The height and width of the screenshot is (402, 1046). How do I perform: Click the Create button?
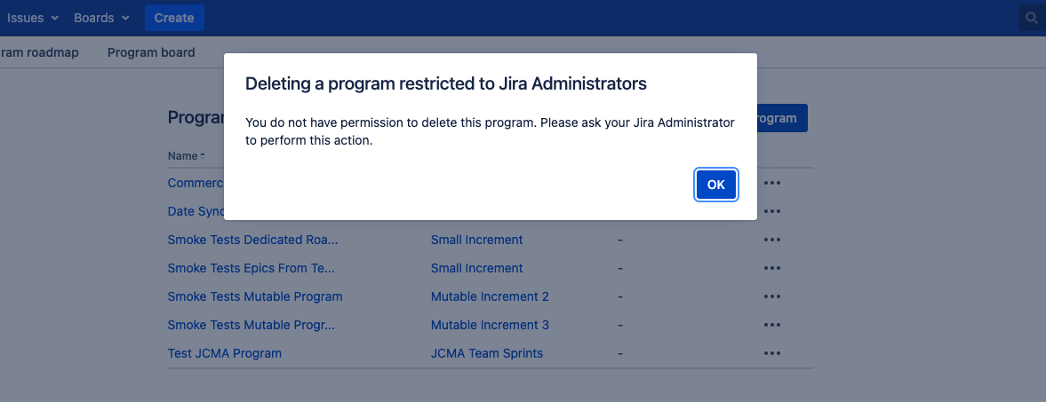(174, 18)
